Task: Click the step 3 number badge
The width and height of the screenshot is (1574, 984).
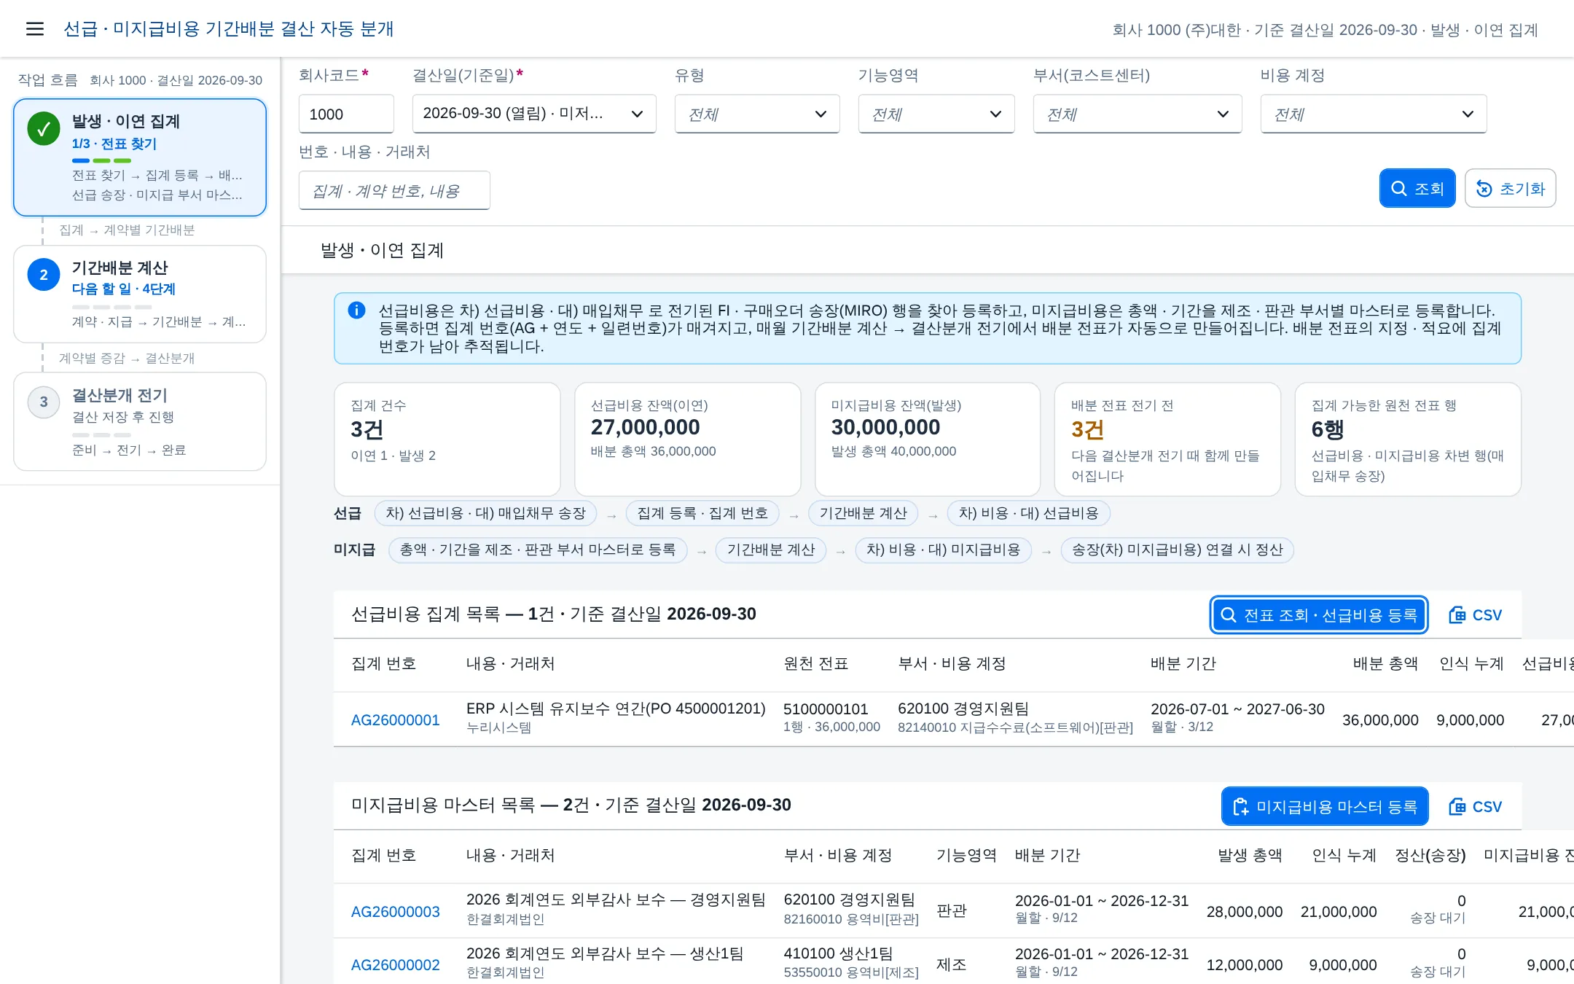Action: click(44, 402)
